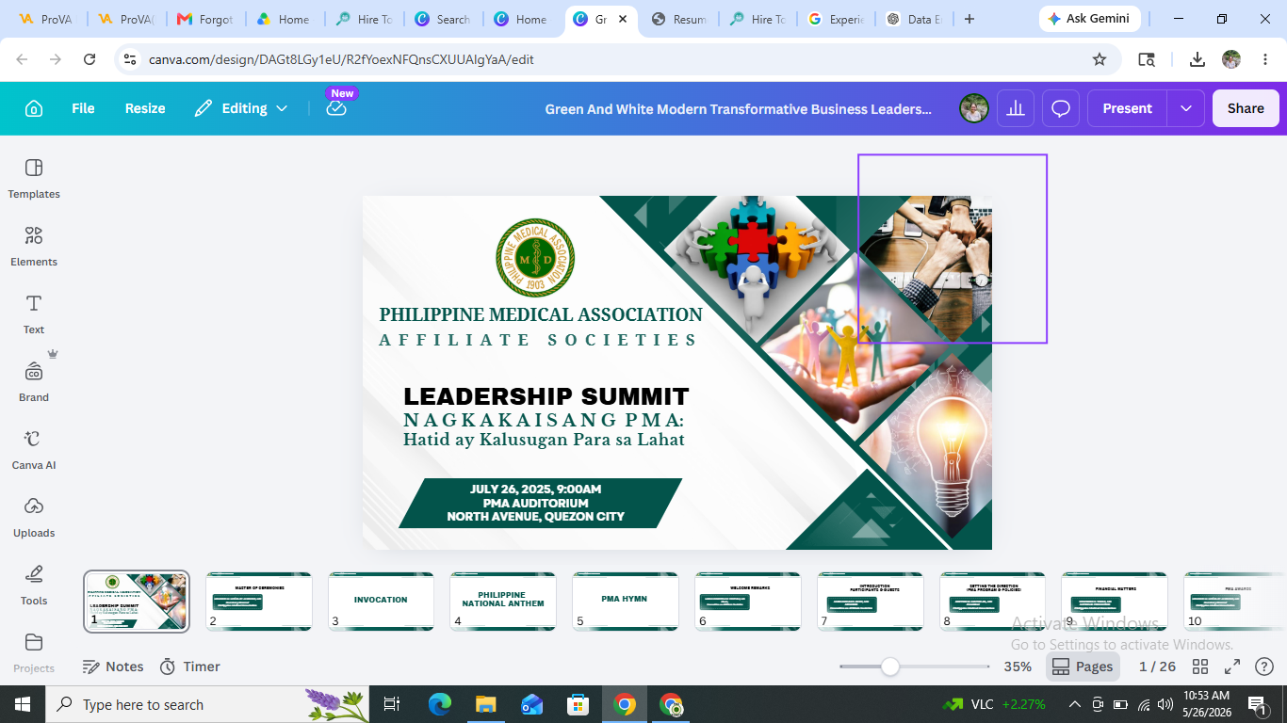Viewport: 1287px width, 723px height.
Task: Open Microsoft Edge from the taskbar
Action: pyautogui.click(x=439, y=704)
